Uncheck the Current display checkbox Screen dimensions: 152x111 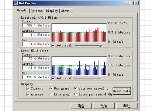[28, 88]
